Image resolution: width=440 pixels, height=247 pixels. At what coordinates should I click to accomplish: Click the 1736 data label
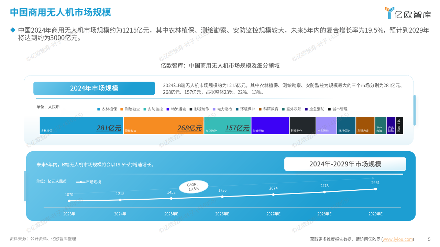pos(222,190)
